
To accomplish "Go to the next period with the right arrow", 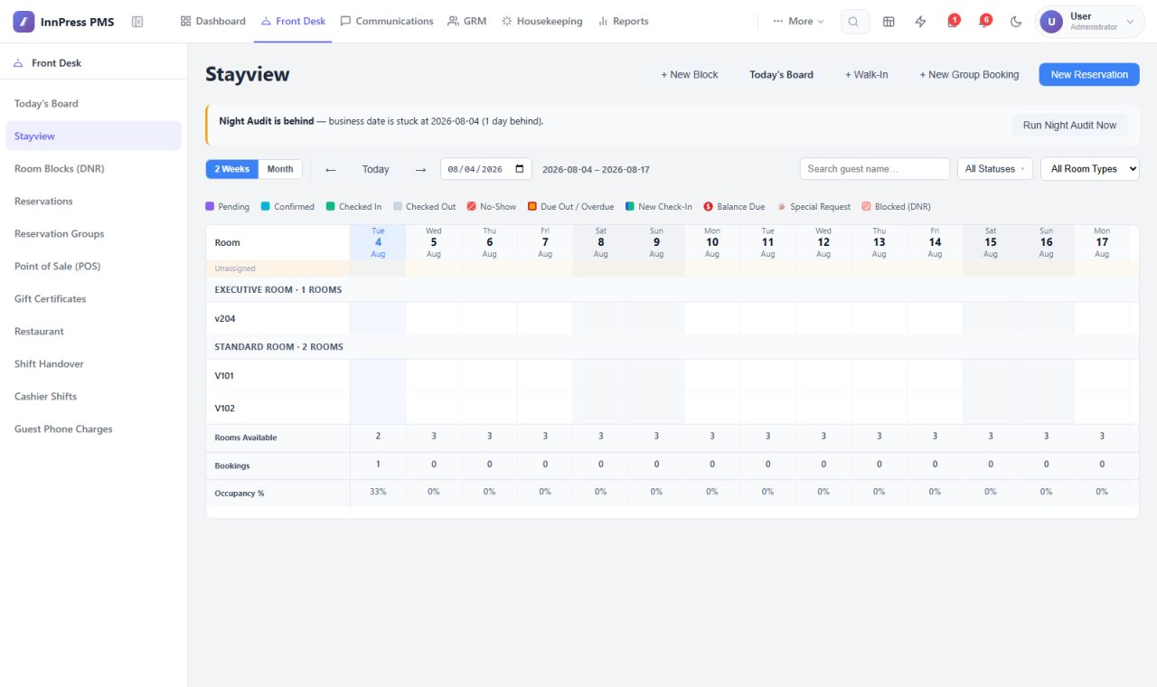I will click(x=420, y=169).
